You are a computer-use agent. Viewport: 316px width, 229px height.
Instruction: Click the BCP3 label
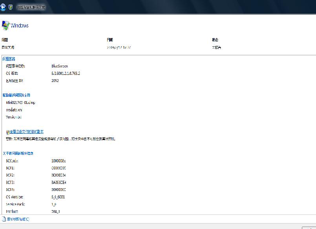10,182
